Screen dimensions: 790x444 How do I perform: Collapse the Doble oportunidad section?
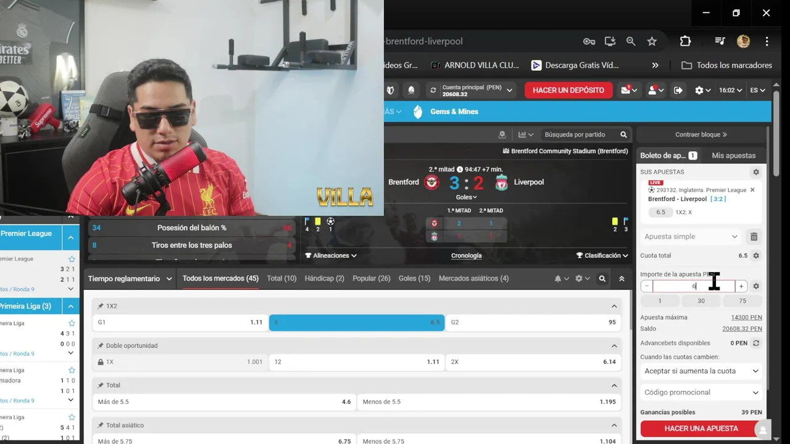click(x=614, y=345)
